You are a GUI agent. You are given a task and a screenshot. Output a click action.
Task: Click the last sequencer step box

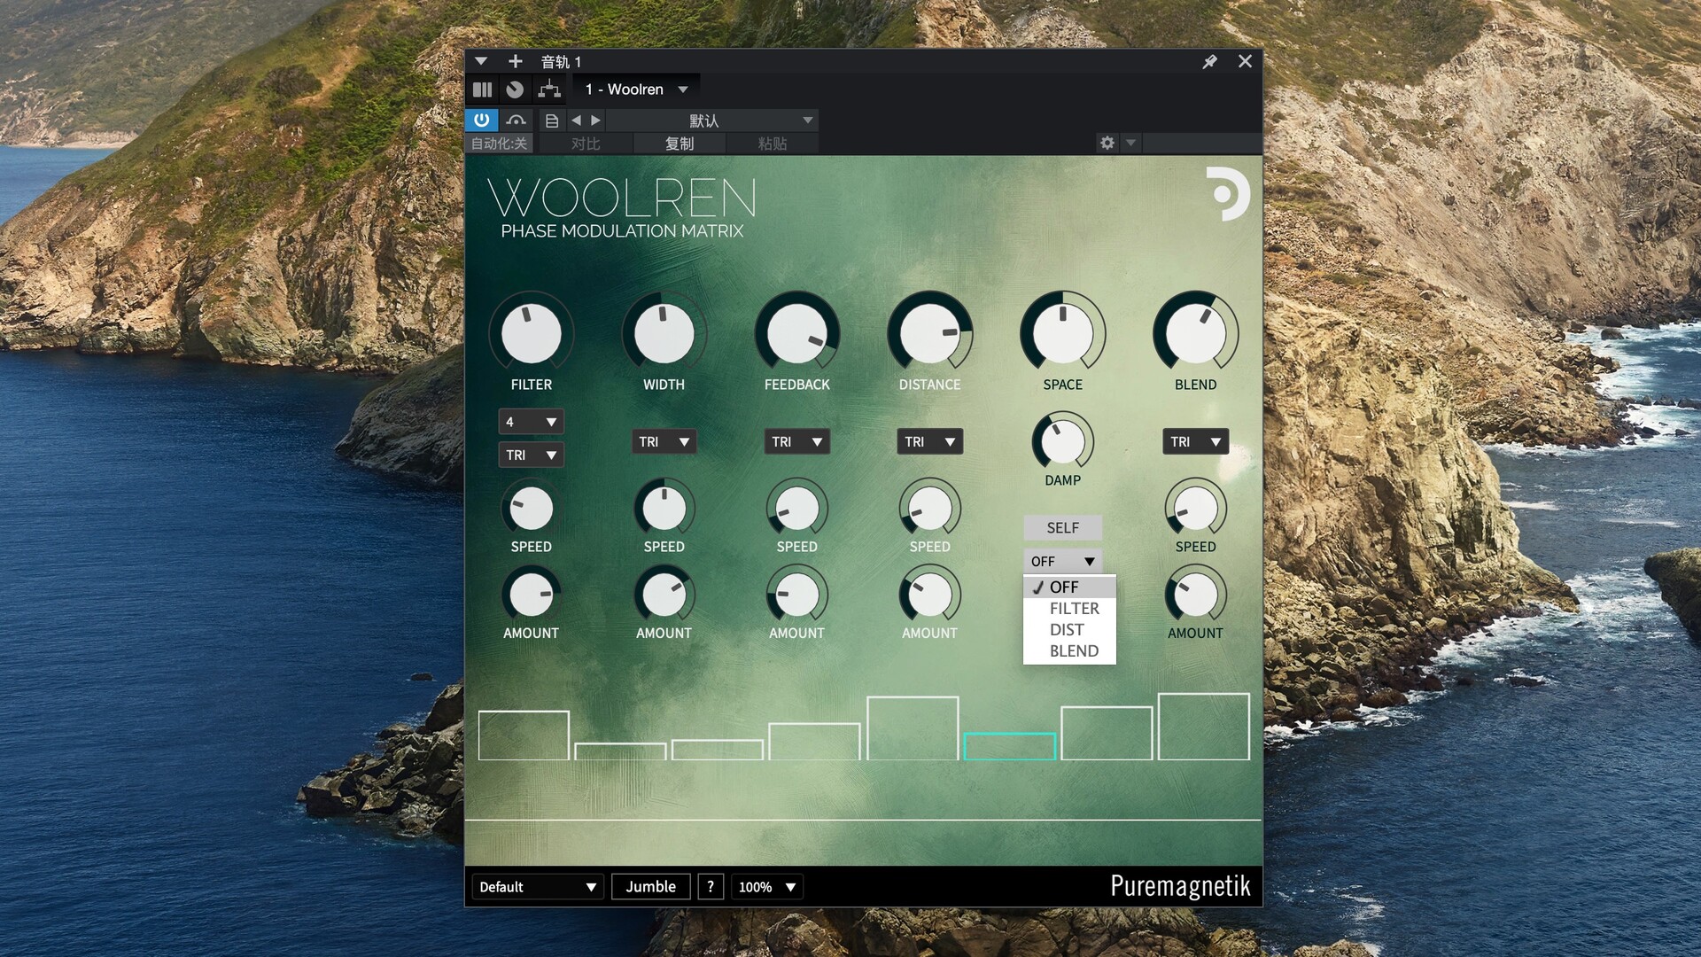tap(1203, 727)
